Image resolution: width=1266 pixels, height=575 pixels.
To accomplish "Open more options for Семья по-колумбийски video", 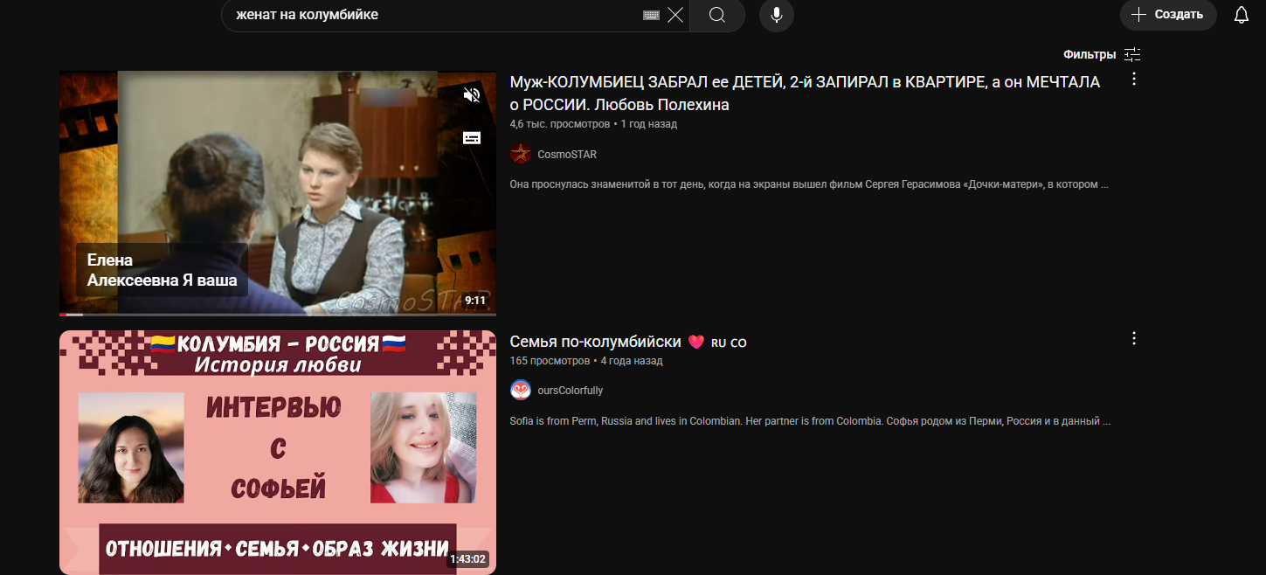I will pyautogui.click(x=1134, y=338).
